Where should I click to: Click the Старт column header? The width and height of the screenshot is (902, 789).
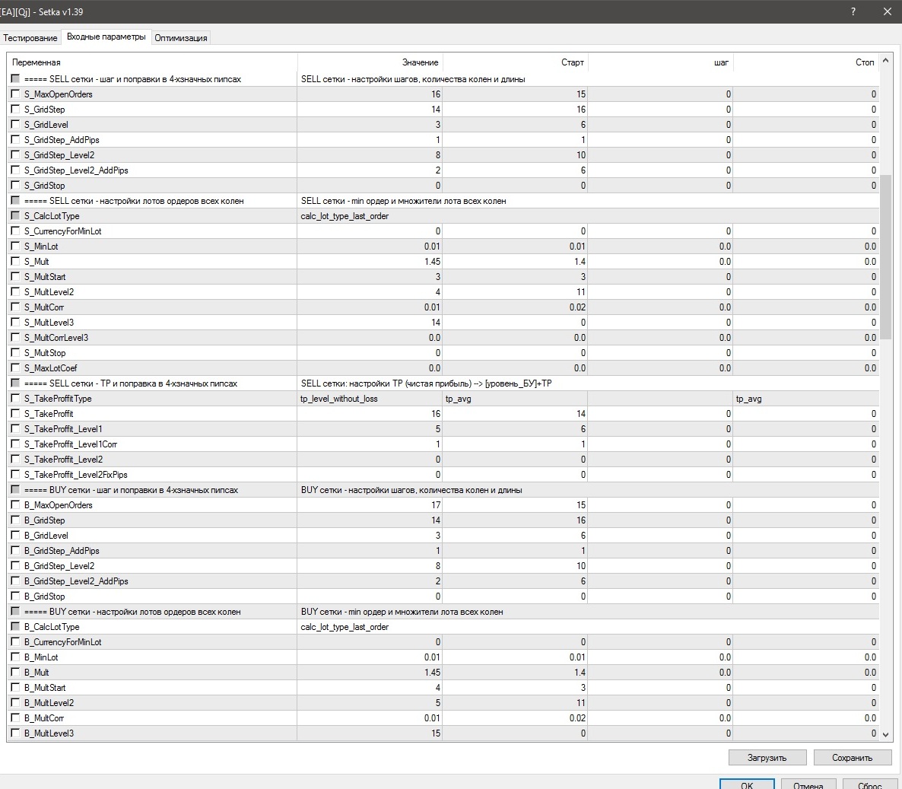pos(516,62)
